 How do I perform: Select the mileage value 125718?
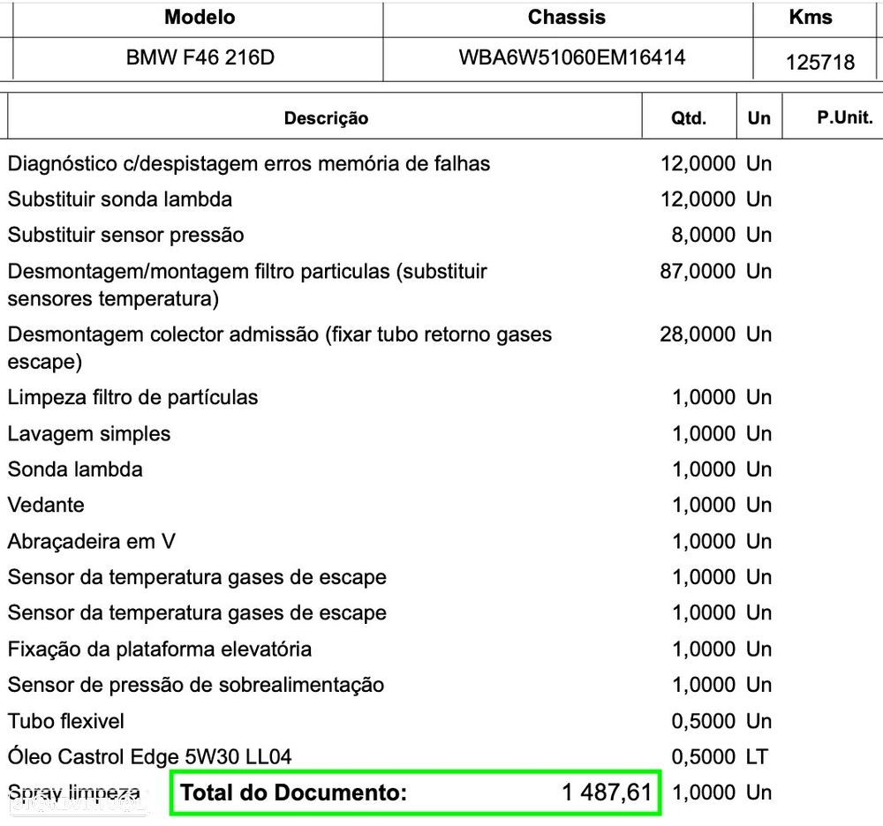point(820,62)
